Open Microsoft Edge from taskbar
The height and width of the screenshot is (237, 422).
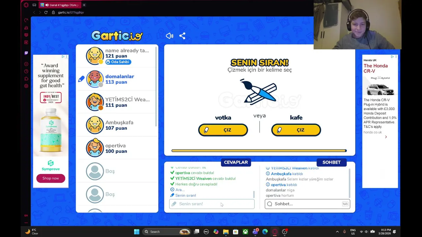[265, 232]
